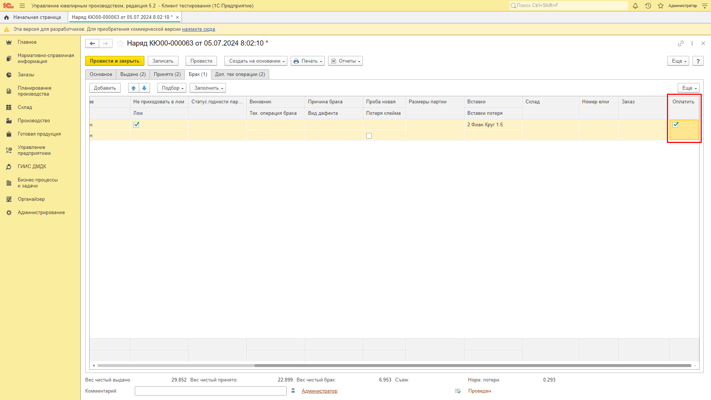The height and width of the screenshot is (400, 711).
Task: Go forward with the right arrow button
Action: click(106, 43)
